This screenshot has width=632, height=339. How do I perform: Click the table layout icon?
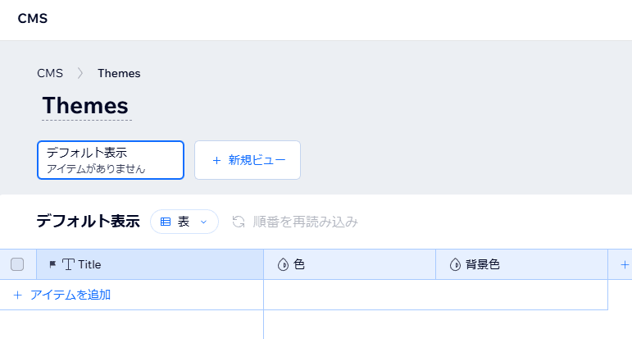click(166, 222)
